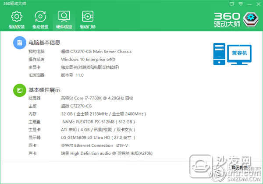Image resolution: width=263 pixels, height=184 pixels.
Task: Select the 硬件信息 tab
Action: (64, 20)
